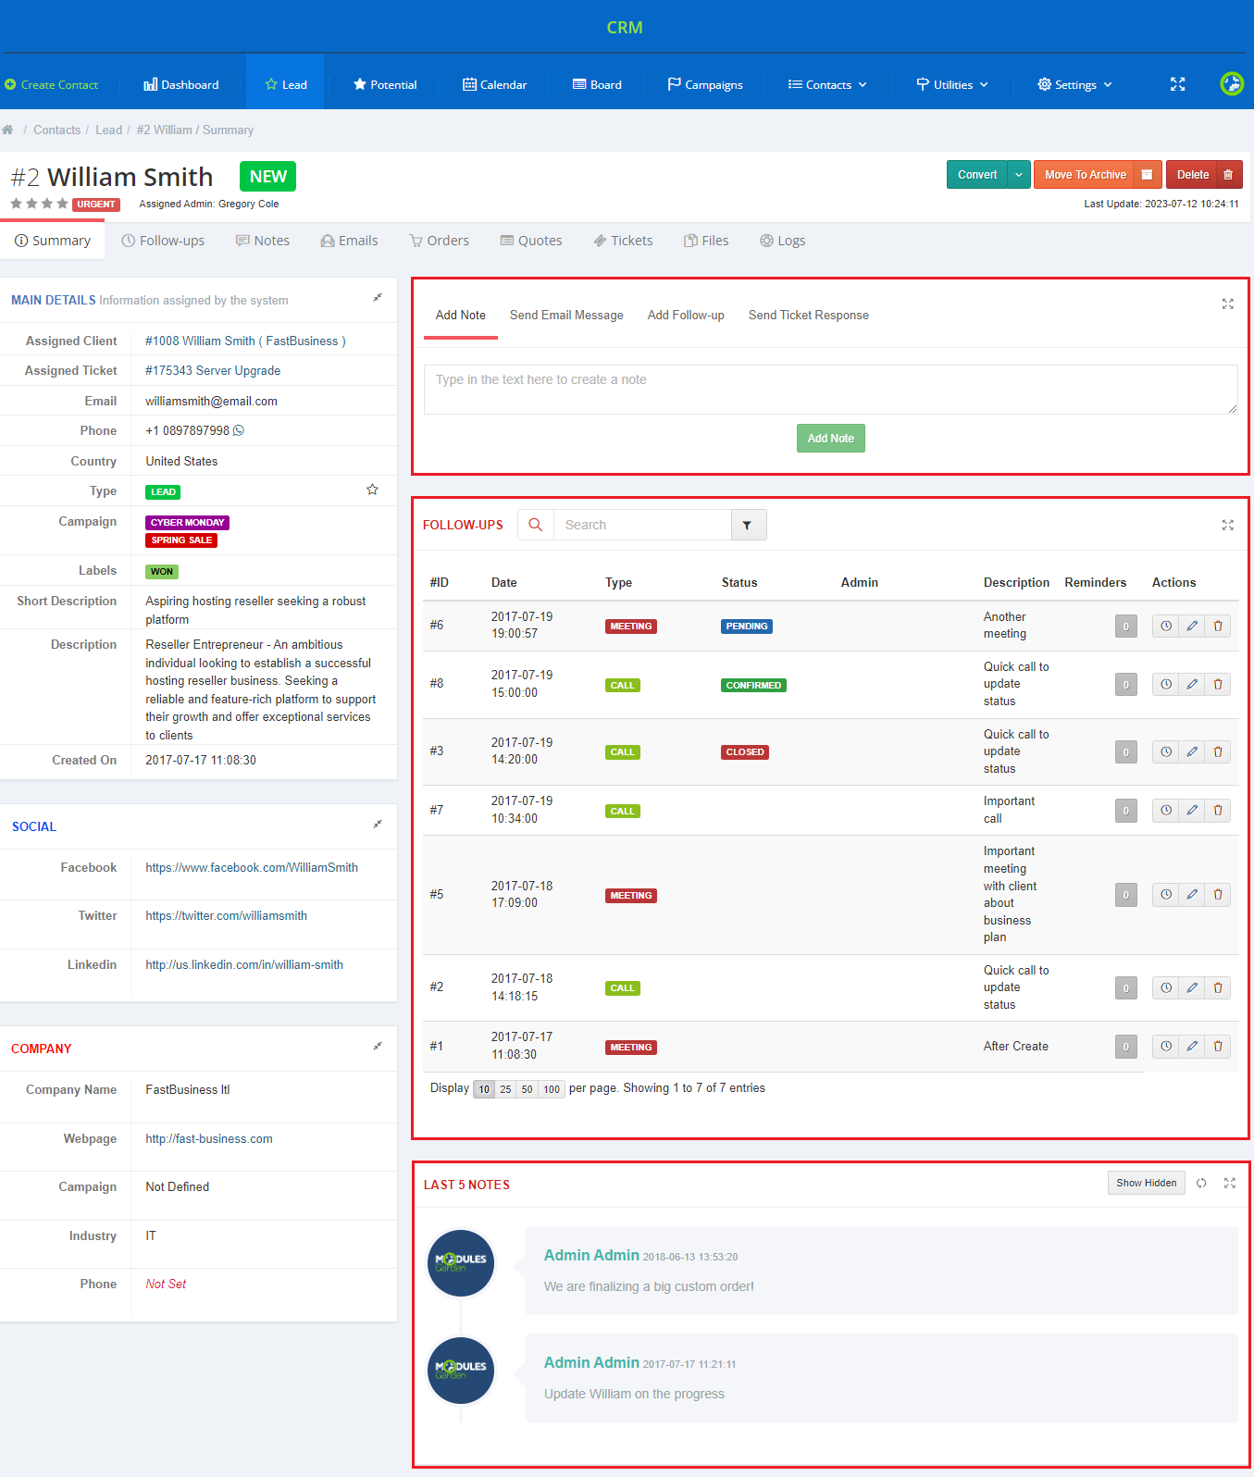
Task: Open Calendar from the navbar
Action: [494, 84]
